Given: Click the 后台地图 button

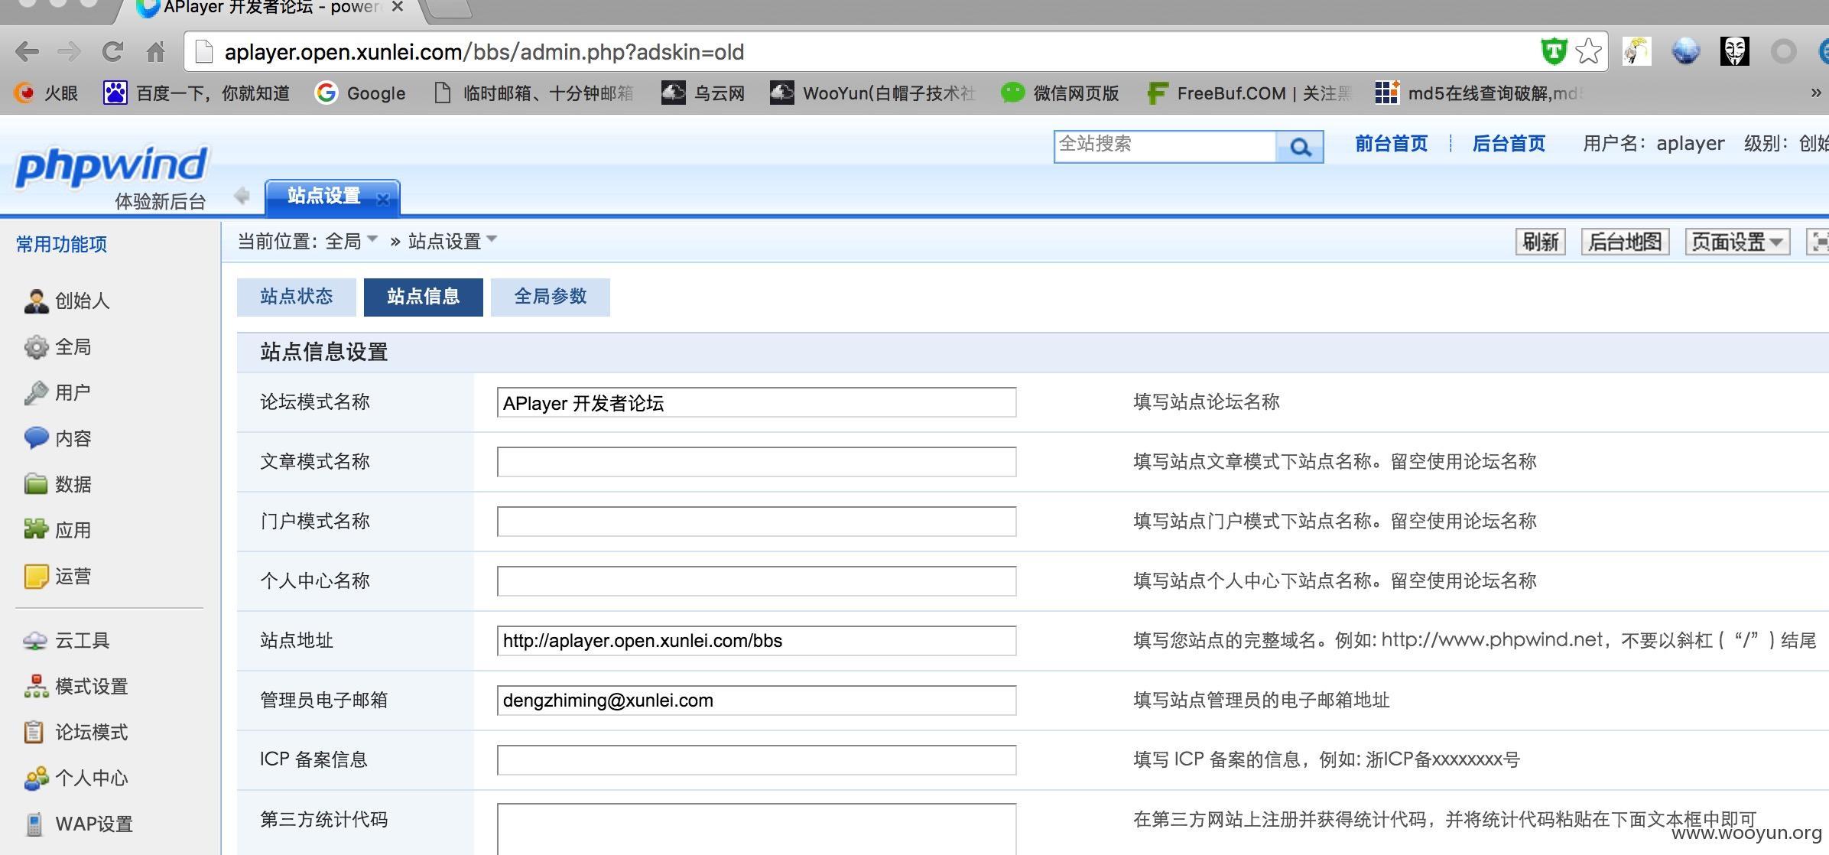Looking at the screenshot, I should (x=1625, y=242).
